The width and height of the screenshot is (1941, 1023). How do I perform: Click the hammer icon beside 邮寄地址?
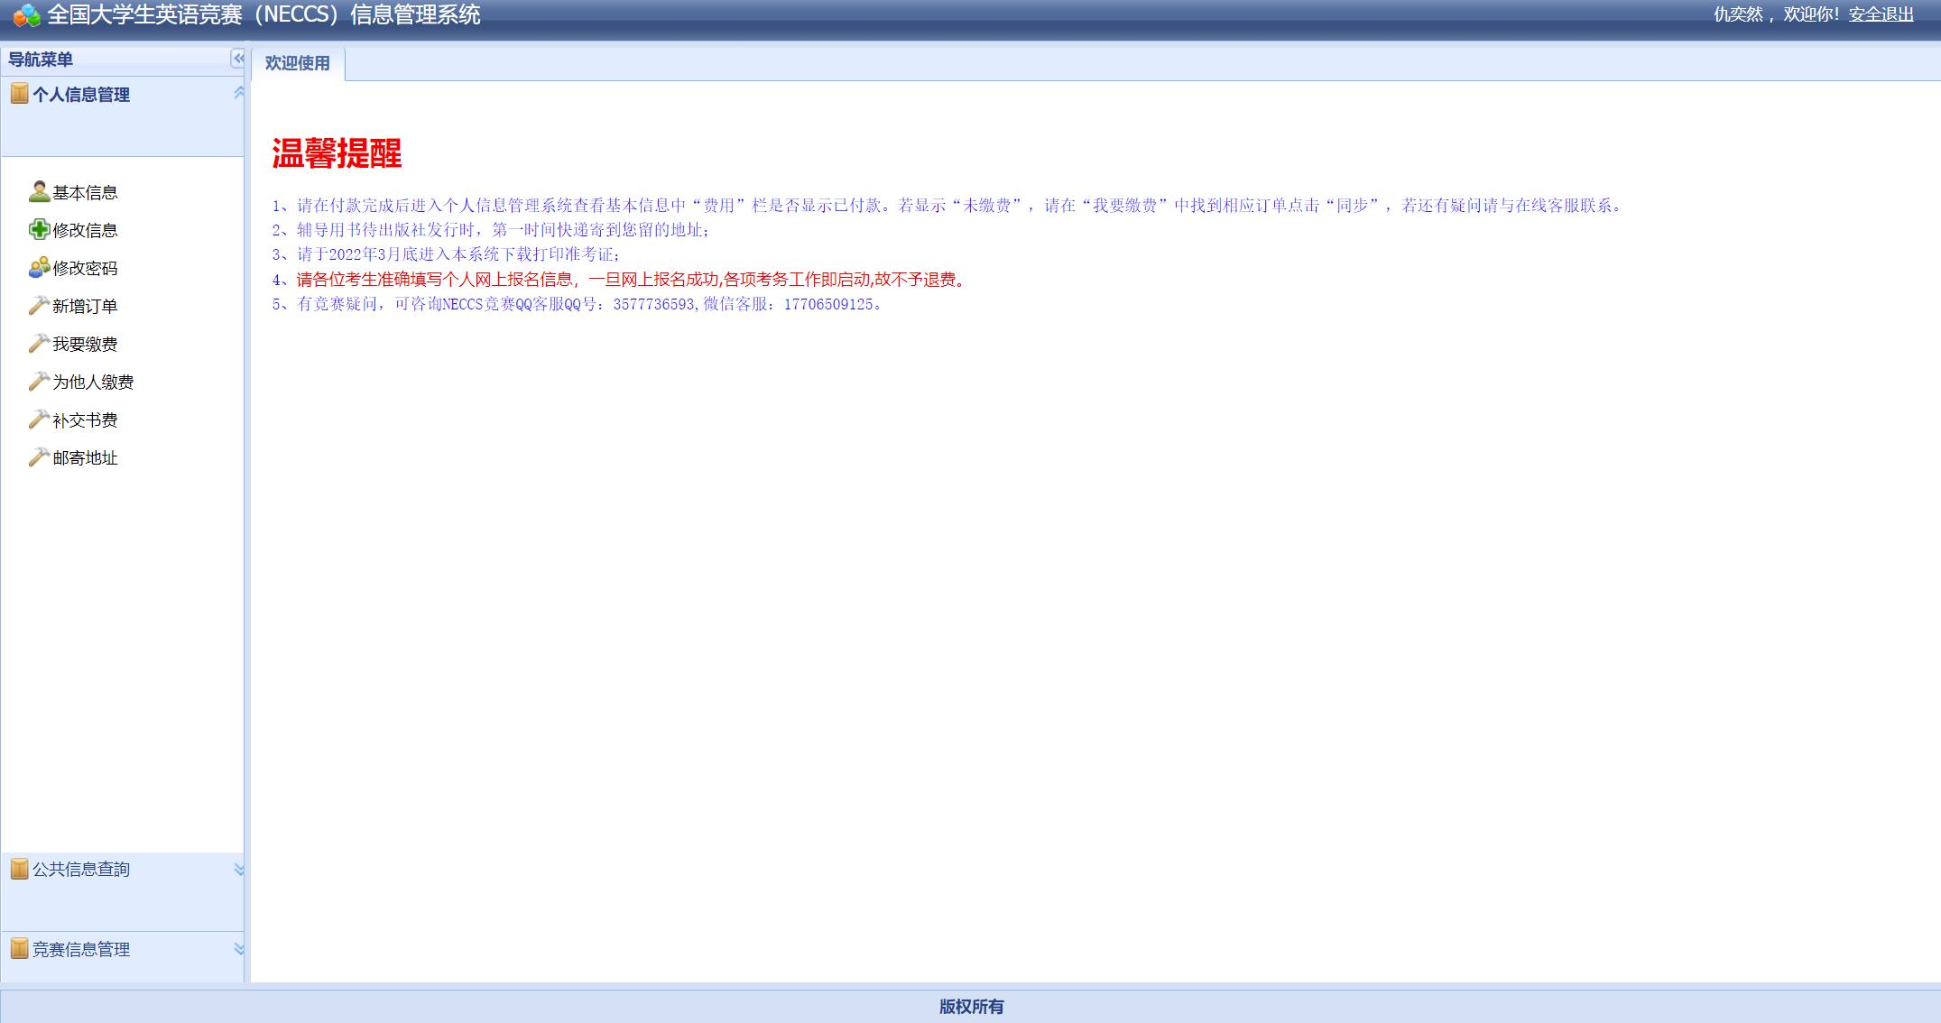(39, 456)
